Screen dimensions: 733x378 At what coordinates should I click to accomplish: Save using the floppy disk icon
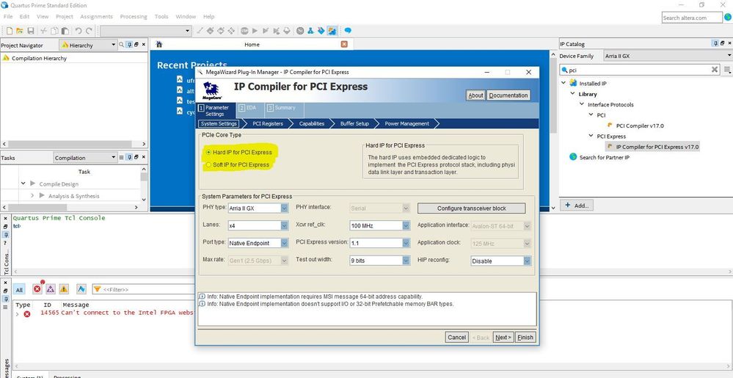pos(31,30)
